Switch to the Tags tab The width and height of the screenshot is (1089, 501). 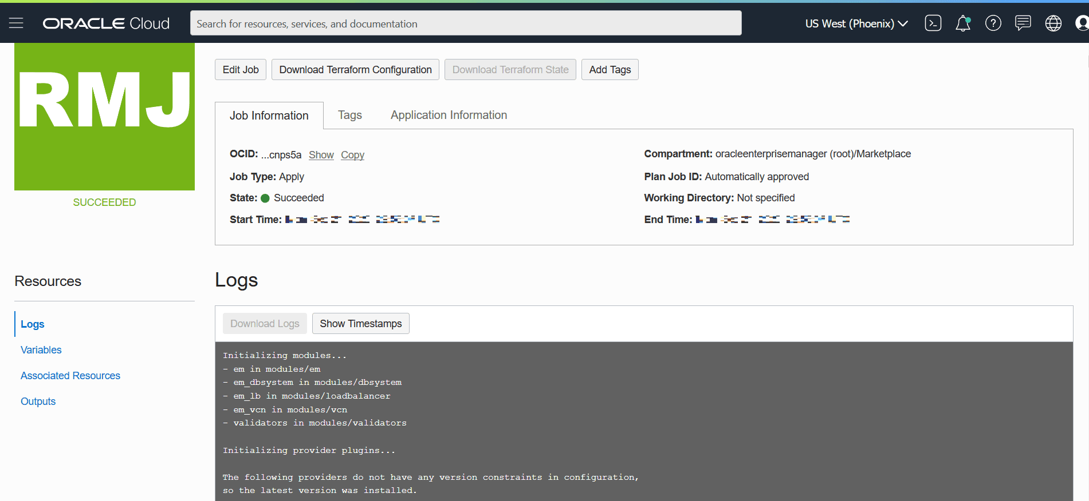[350, 115]
